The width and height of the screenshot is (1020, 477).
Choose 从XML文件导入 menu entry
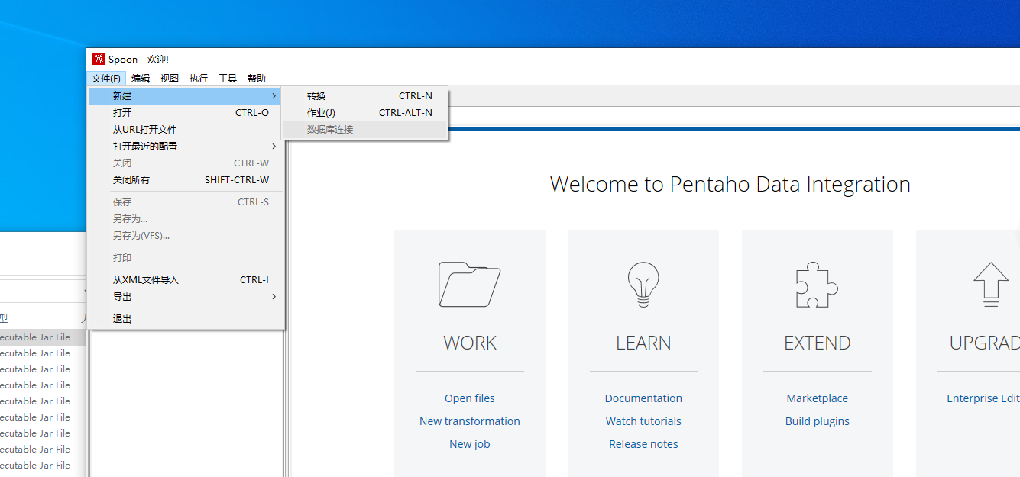[186, 279]
